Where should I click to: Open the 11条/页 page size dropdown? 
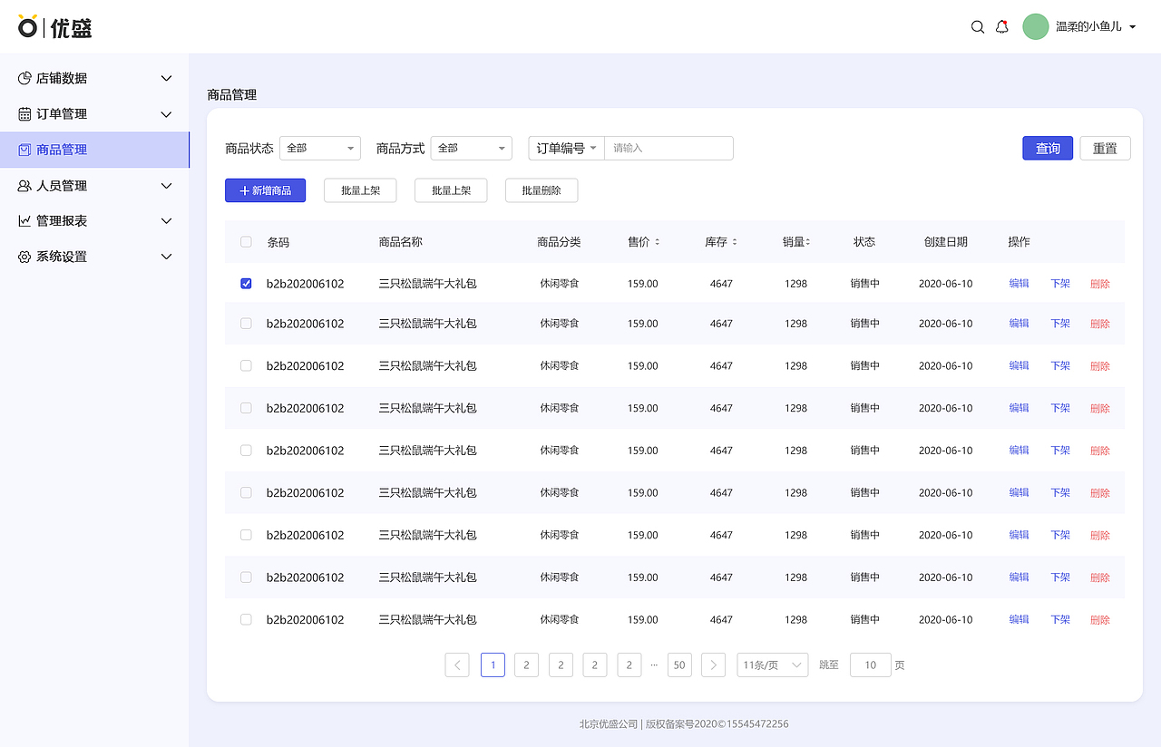click(x=772, y=665)
